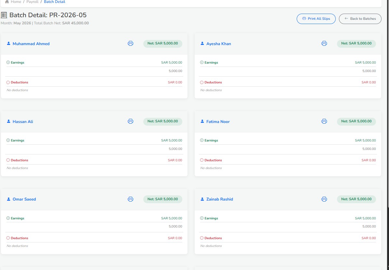The height and width of the screenshot is (270, 389).
Task: Select the Omar Saeed employee name
Action: pos(24,199)
